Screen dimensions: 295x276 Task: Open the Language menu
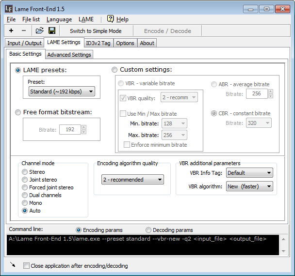tap(59, 19)
